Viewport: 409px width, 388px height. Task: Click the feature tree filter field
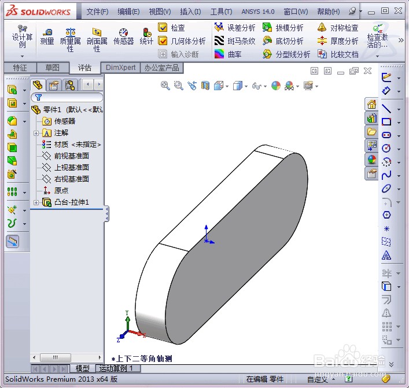67,97
